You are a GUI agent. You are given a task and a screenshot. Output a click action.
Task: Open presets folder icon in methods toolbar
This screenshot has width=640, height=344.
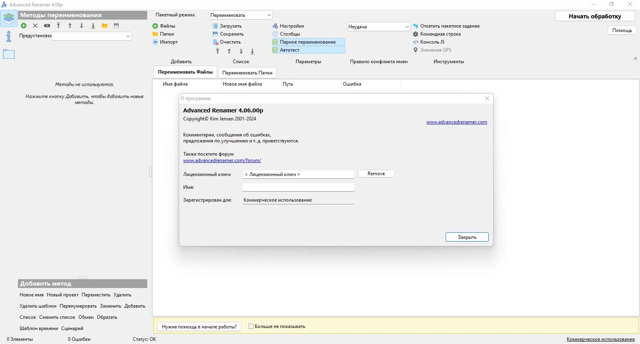click(x=105, y=26)
